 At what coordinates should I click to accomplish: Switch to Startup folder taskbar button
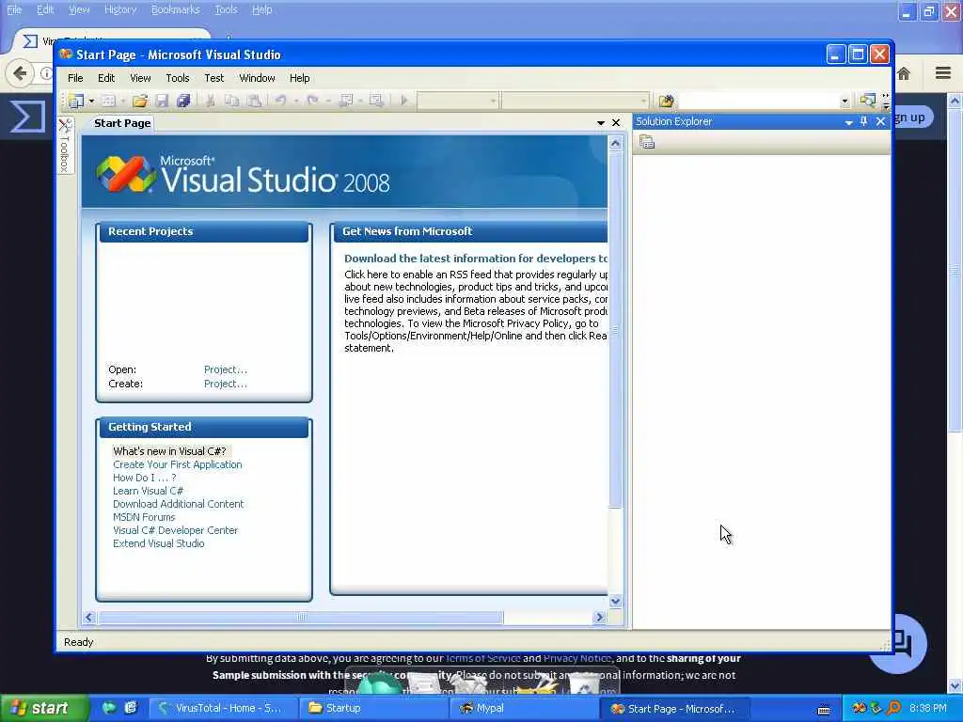(x=372, y=709)
